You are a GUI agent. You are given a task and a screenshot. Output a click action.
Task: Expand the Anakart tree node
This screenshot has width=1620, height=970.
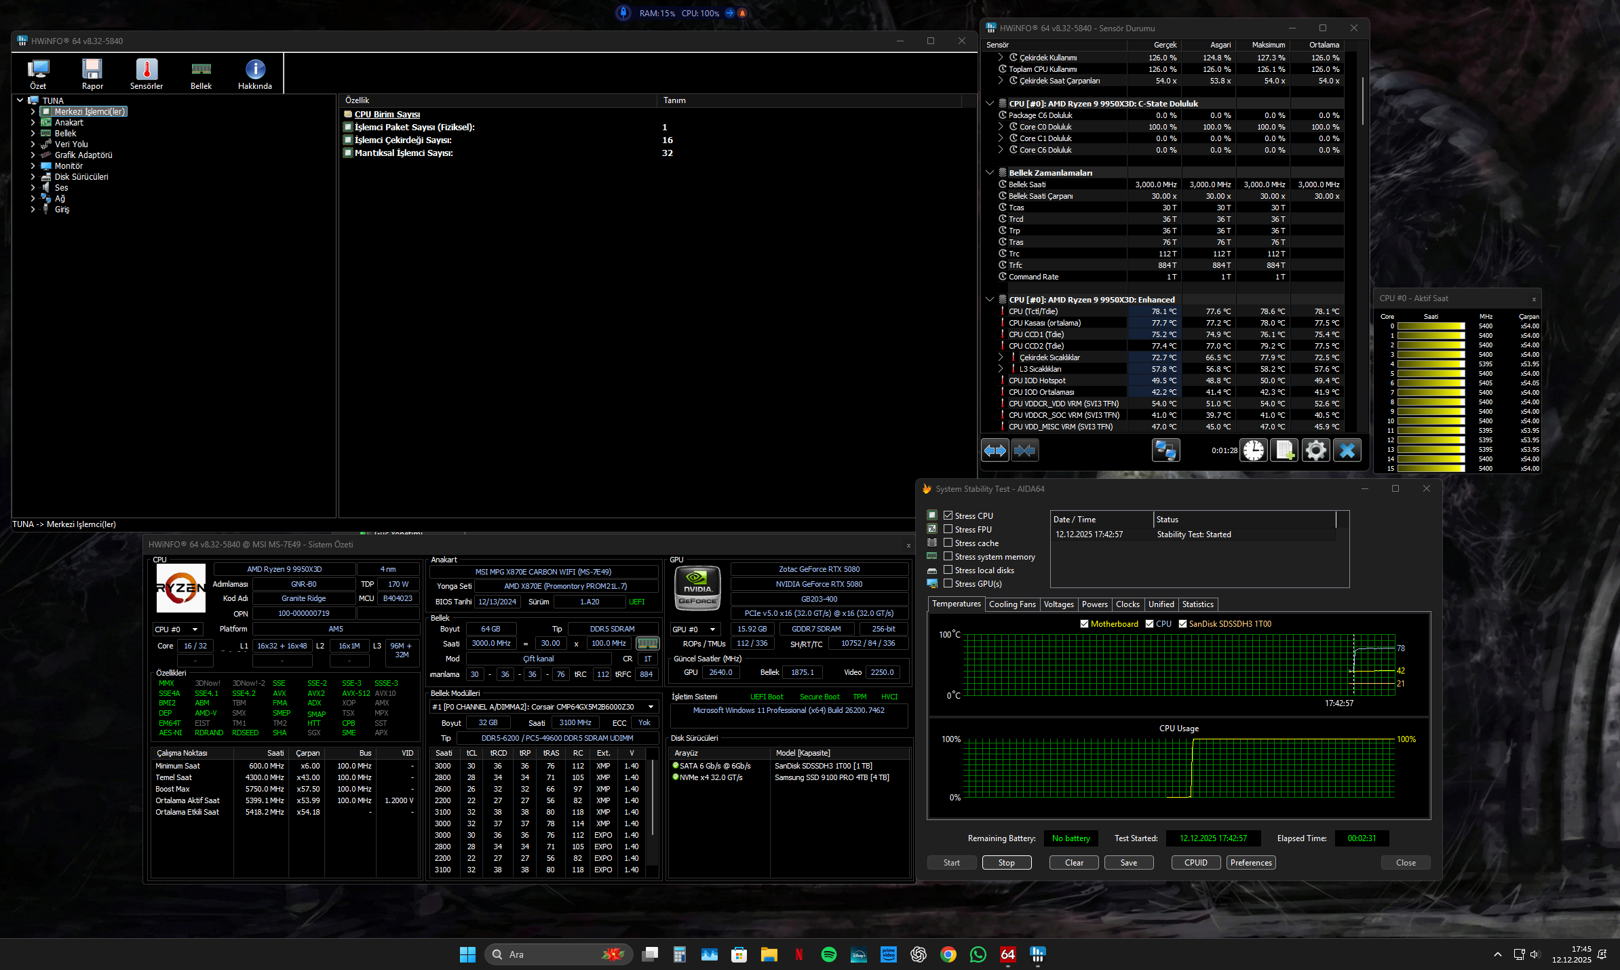(33, 123)
